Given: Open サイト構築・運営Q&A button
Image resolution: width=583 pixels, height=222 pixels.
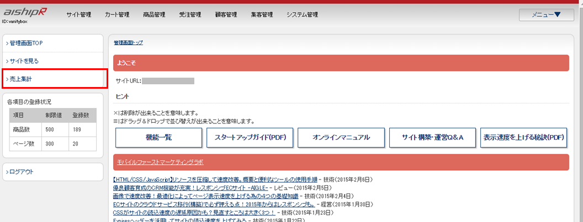Looking at the screenshot, I should point(431,138).
